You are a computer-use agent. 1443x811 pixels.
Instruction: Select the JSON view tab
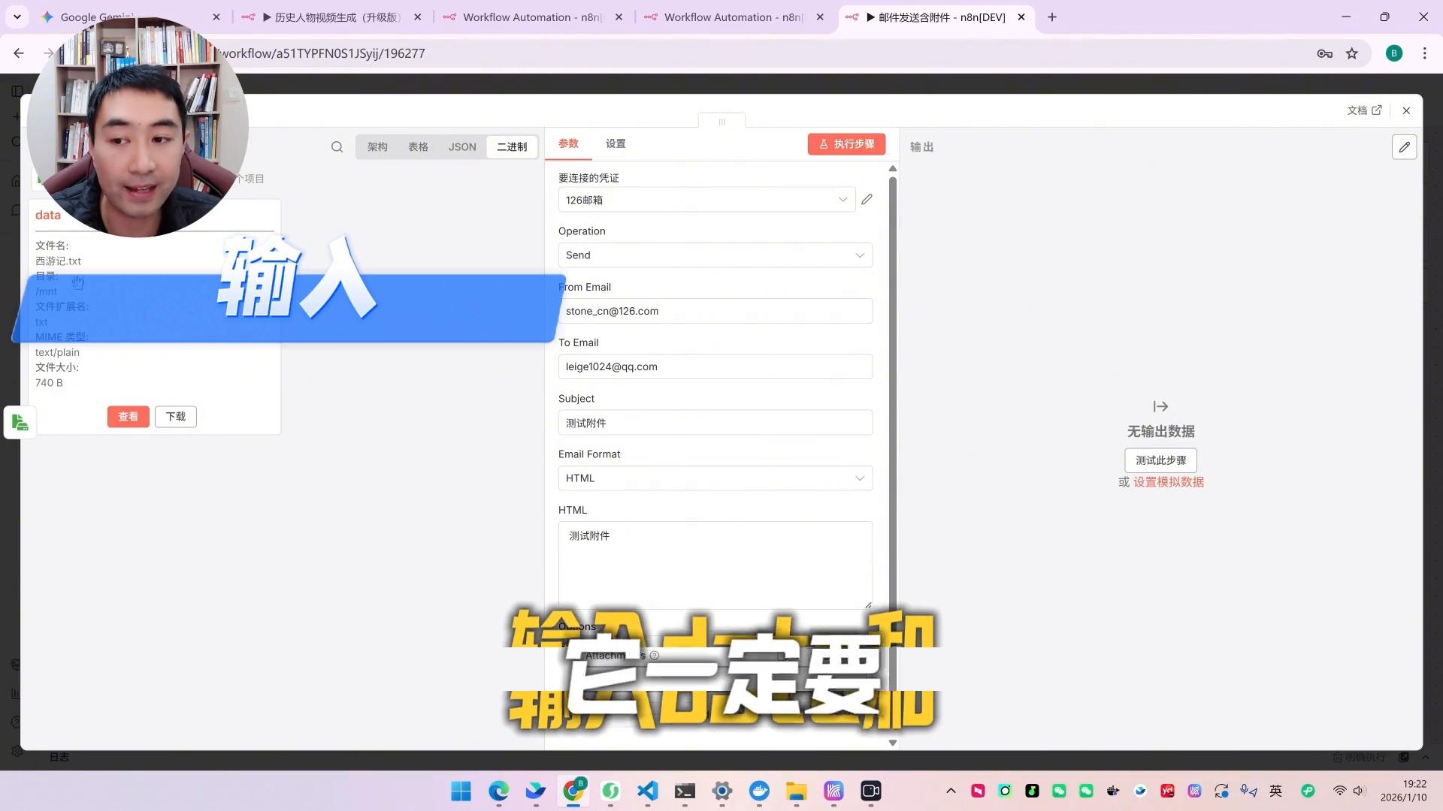coord(462,147)
